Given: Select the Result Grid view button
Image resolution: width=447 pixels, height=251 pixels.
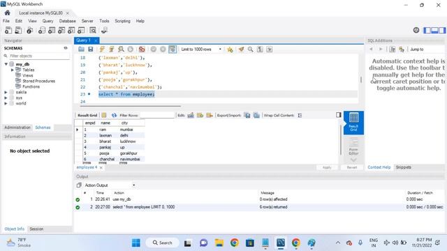Looking at the screenshot, I should coord(353,123).
